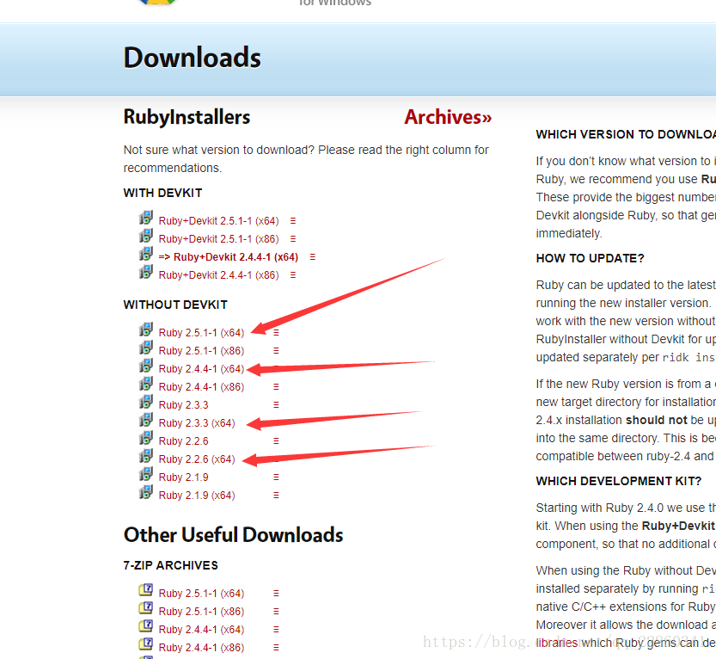
Task: Expand details for Ruby 2.5.1-1 (x86) installer
Action: tap(276, 350)
